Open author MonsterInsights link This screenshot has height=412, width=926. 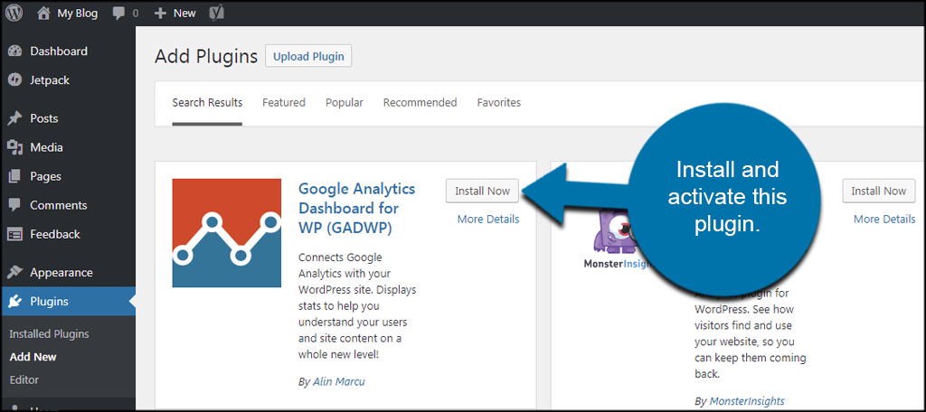[x=747, y=401]
